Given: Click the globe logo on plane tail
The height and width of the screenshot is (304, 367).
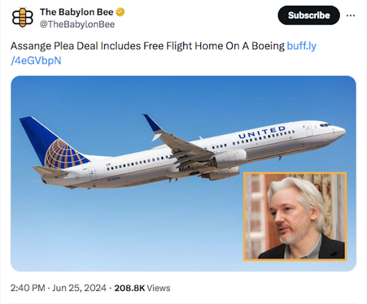Looking at the screenshot, I should pyautogui.click(x=65, y=154).
